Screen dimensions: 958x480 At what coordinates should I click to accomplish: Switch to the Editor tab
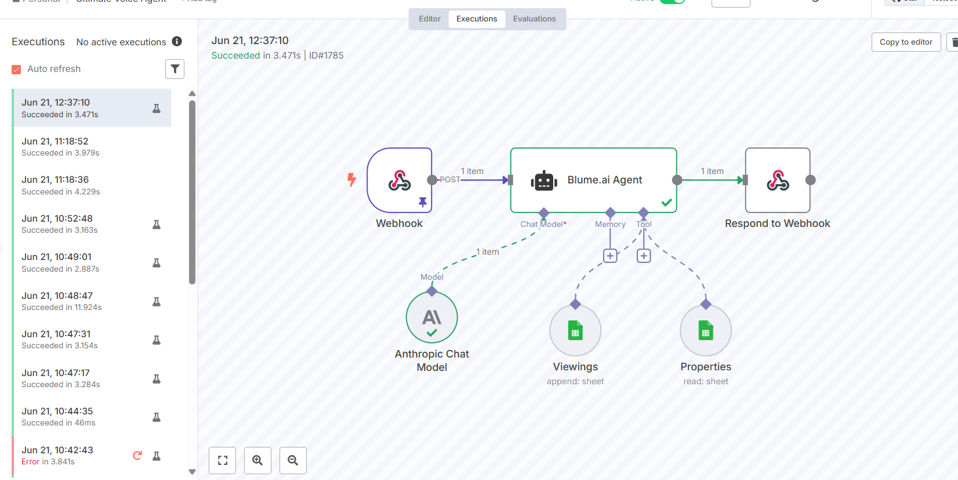coord(430,19)
